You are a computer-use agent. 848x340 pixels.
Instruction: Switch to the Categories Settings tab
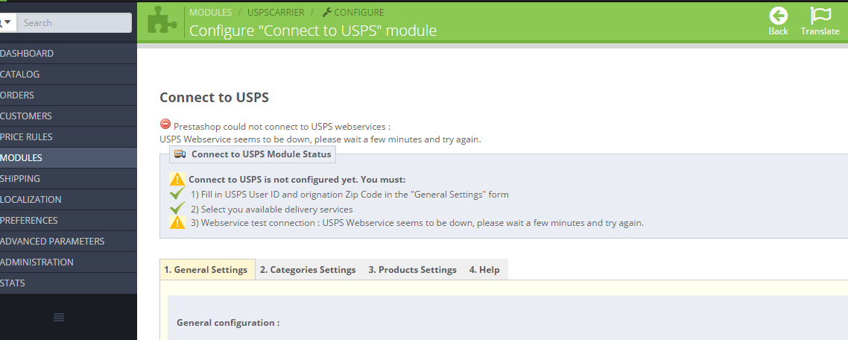click(308, 270)
